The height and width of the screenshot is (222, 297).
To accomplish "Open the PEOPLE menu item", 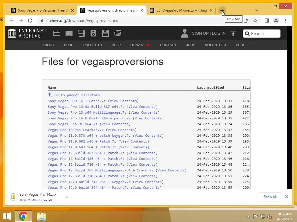I will point(243,45).
